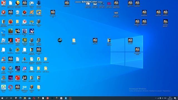The width and height of the screenshot is (178, 100).
Task: Launch Microsoft Edge from the taskbar
Action: tap(20, 98)
